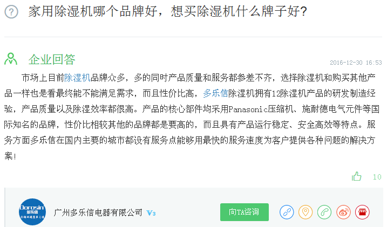Click the V3 verification badge

tap(151, 212)
